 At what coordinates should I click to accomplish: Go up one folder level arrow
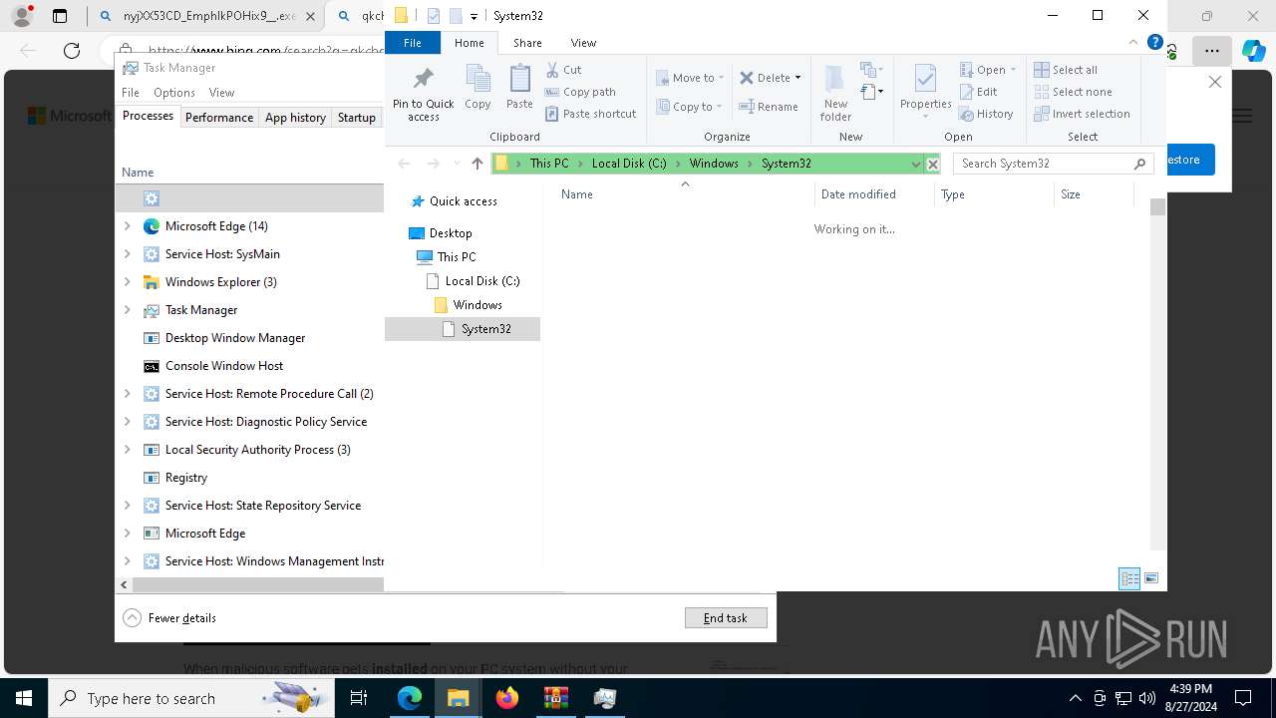tap(477, 164)
